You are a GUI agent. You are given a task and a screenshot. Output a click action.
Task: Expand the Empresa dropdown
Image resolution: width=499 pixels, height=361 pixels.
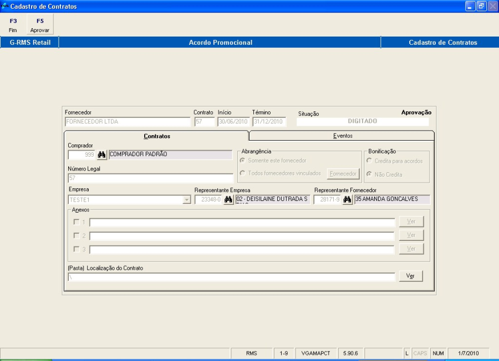click(186, 200)
